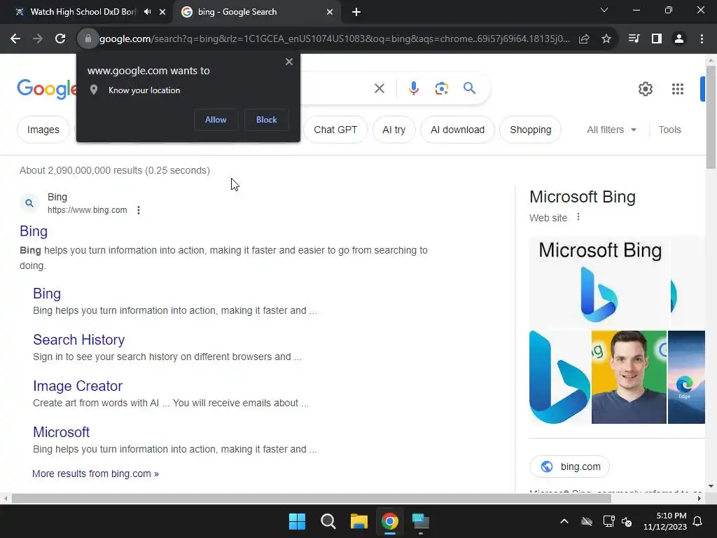The height and width of the screenshot is (538, 717).
Task: Toggle the Chrome side panel
Action: click(657, 39)
